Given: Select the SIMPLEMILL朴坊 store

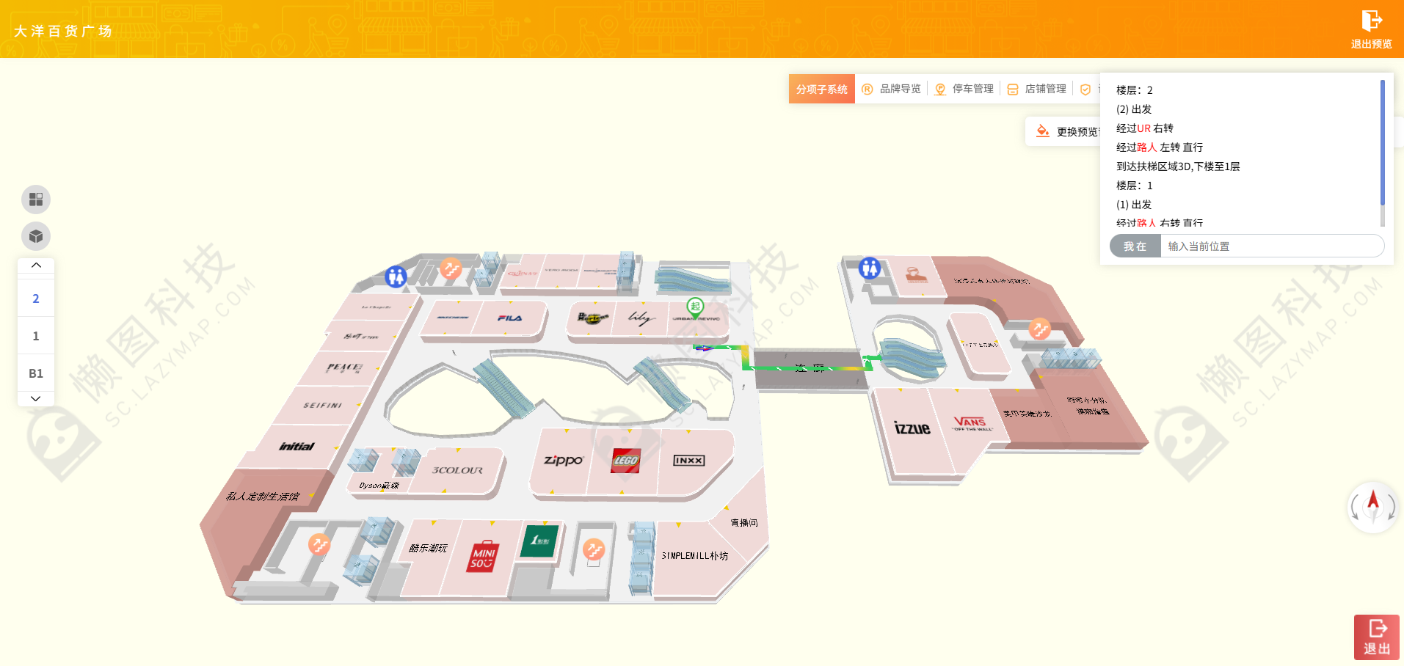Looking at the screenshot, I should point(695,556).
